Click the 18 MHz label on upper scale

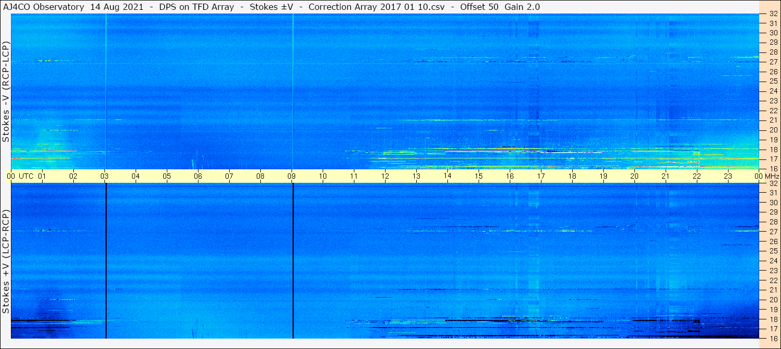(x=773, y=149)
